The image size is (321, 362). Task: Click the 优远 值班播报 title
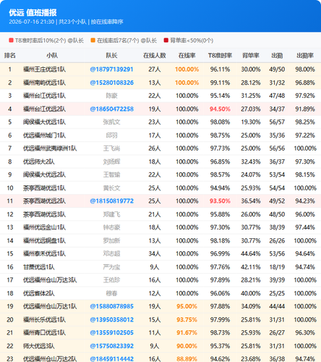point(33,12)
